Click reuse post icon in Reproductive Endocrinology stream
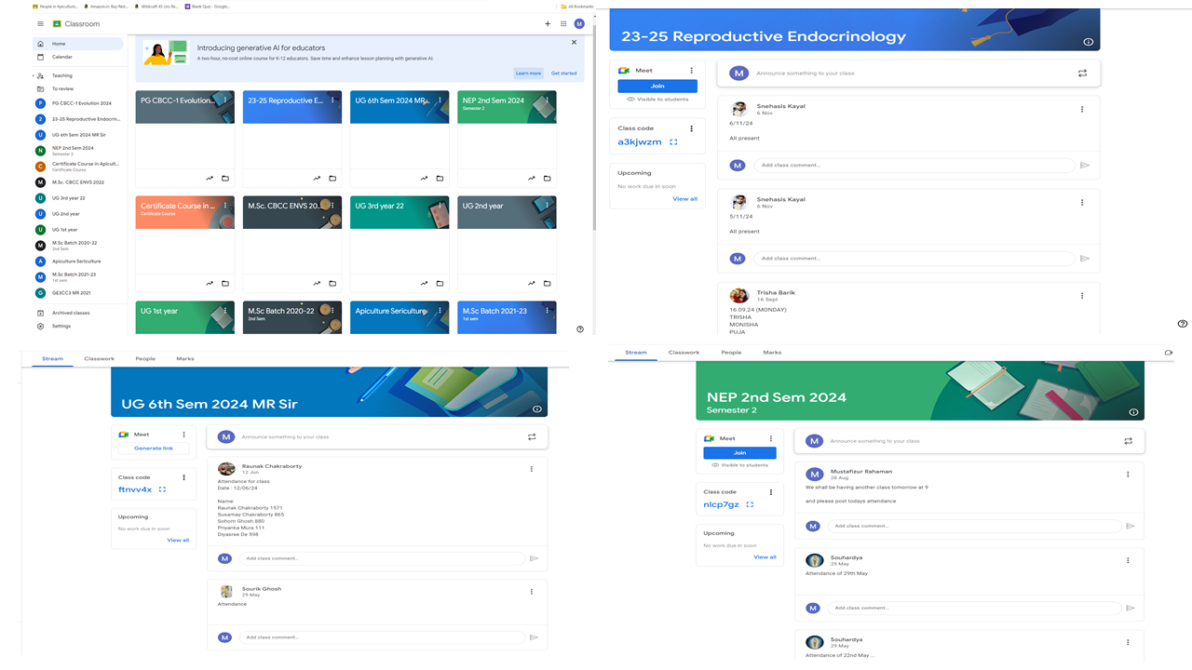The image size is (1192, 670). [x=1082, y=74]
